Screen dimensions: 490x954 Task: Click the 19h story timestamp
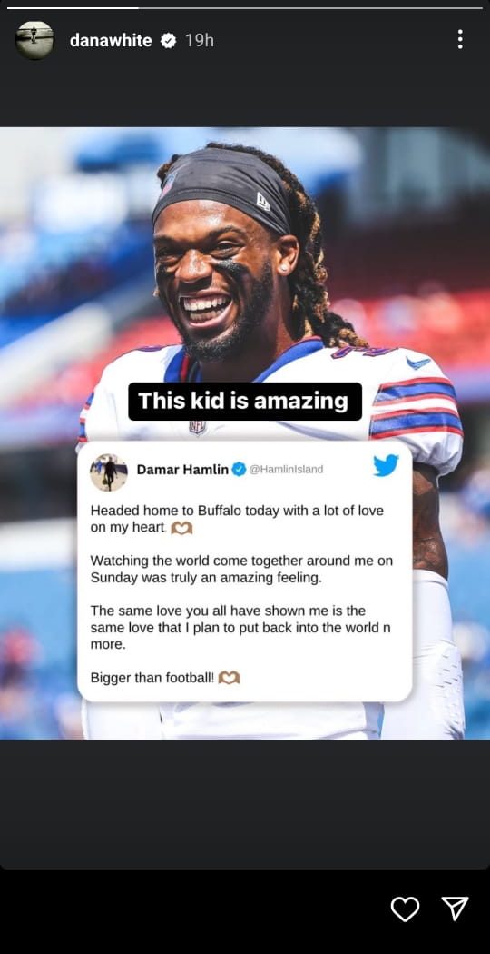[200, 40]
